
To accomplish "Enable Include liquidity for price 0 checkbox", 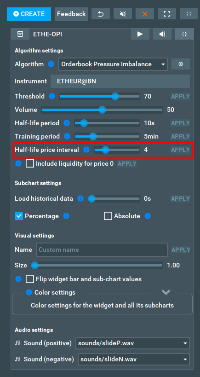I will [30, 164].
